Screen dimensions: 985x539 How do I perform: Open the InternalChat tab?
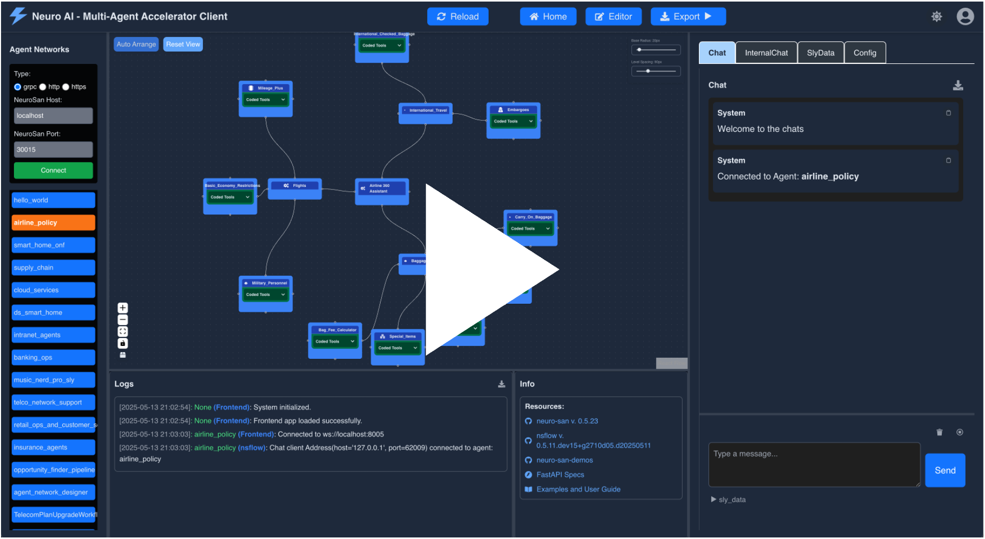tap(766, 53)
